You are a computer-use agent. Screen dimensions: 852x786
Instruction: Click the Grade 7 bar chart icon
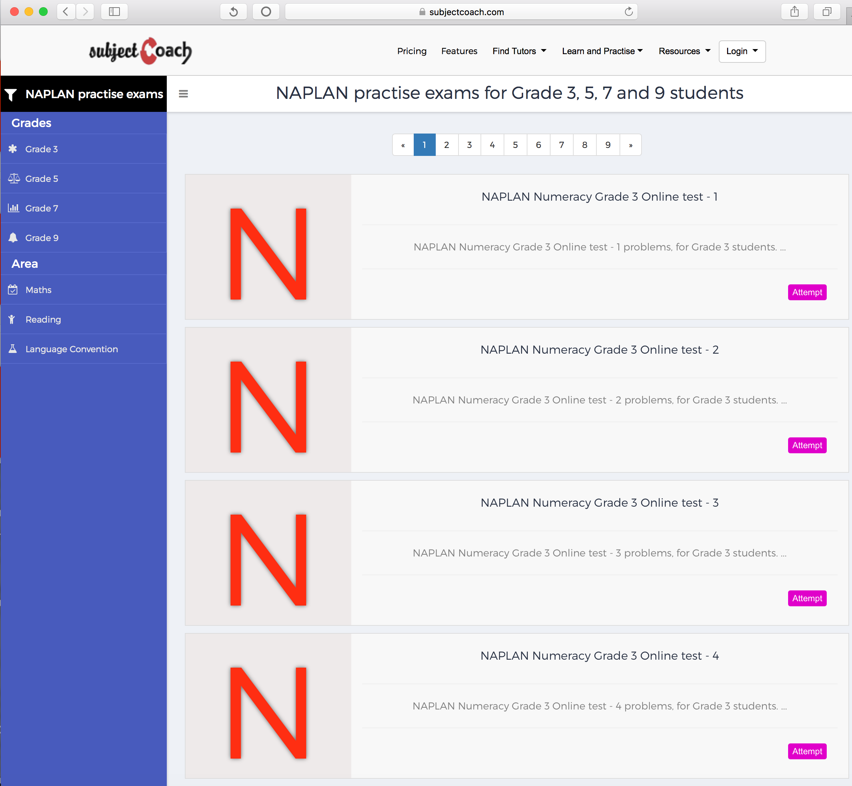coord(14,208)
